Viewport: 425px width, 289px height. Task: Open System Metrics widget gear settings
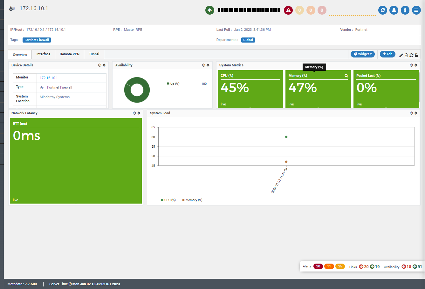coord(416,65)
